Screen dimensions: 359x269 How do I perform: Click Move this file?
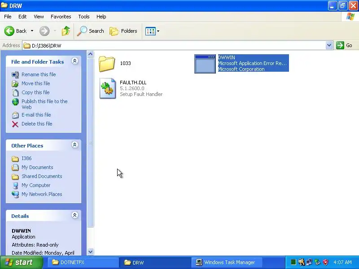coord(36,83)
